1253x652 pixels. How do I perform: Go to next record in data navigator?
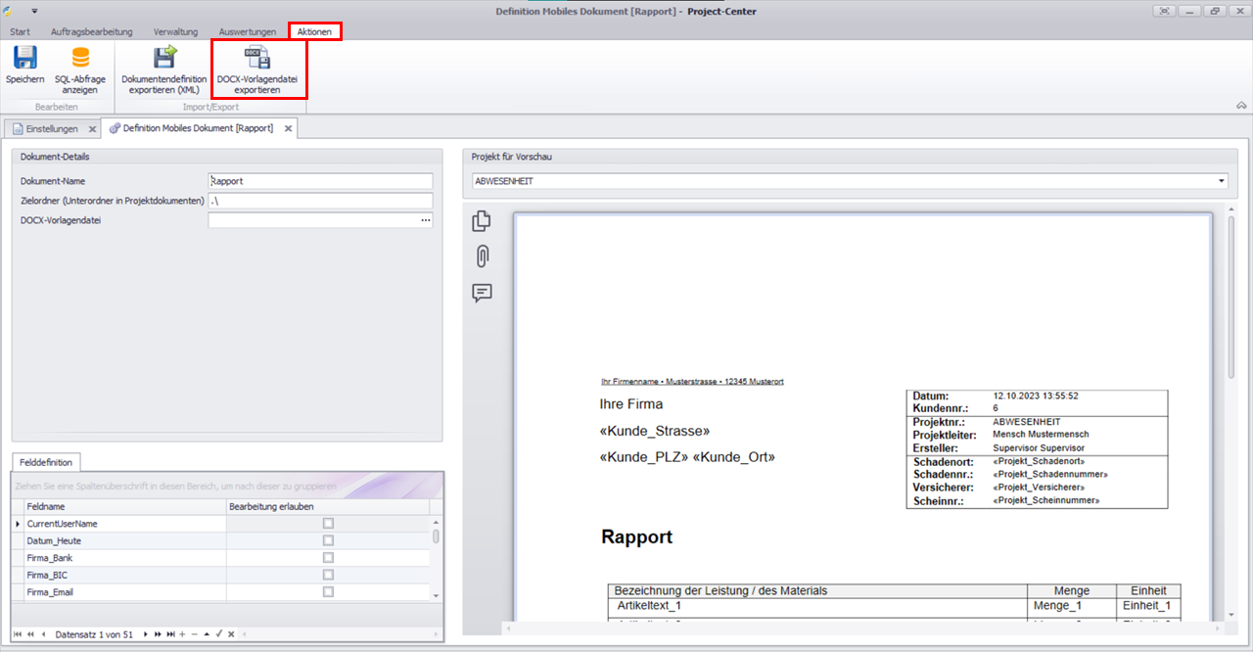coord(146,634)
